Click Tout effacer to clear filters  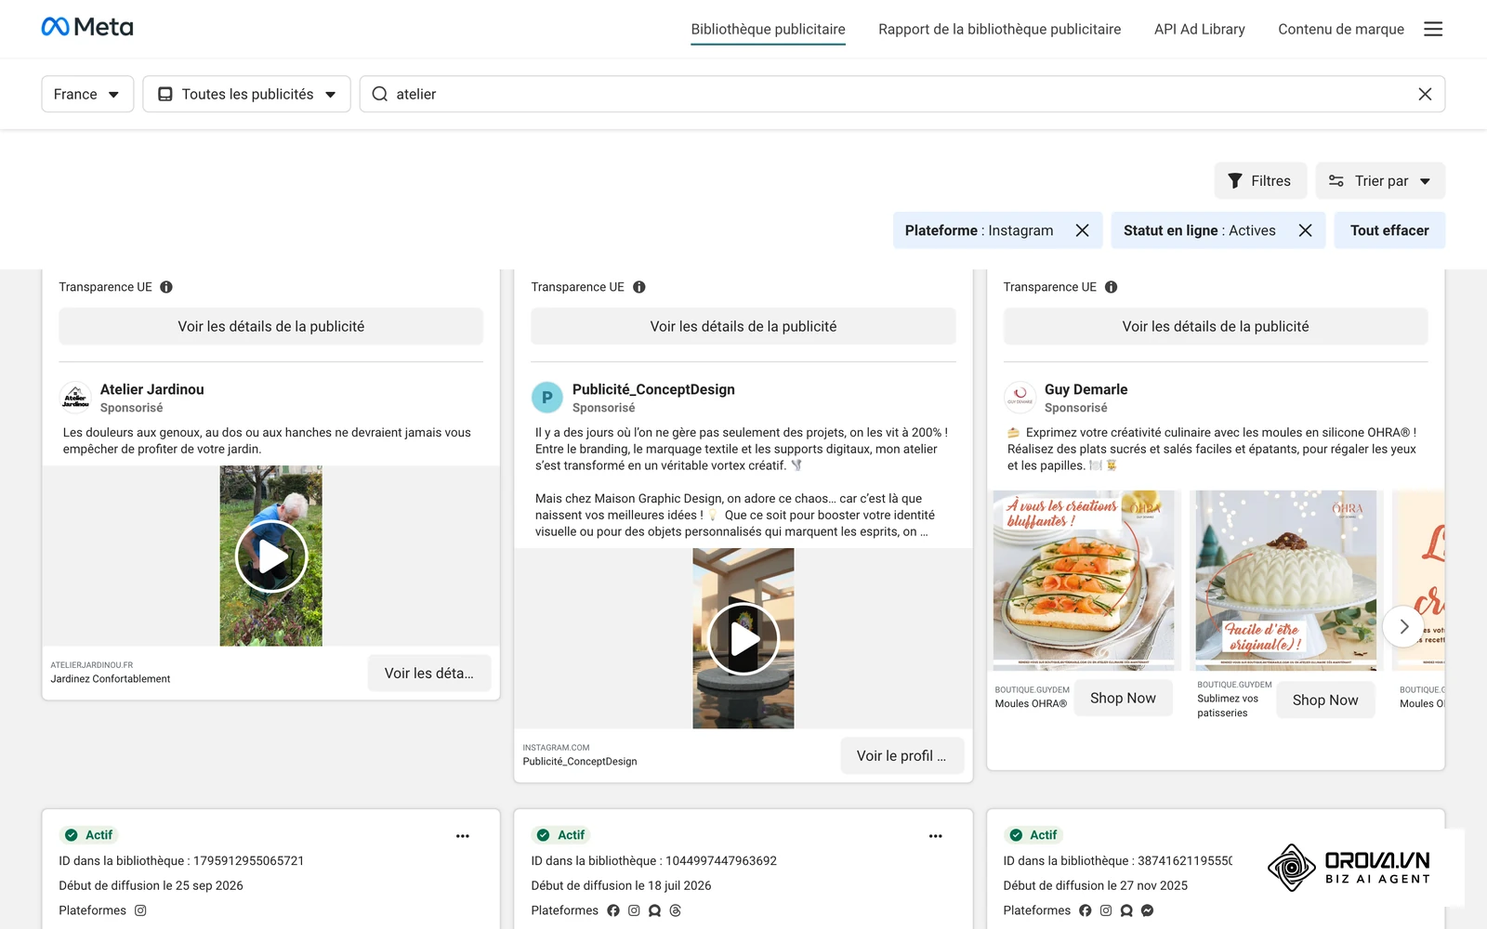click(x=1389, y=230)
